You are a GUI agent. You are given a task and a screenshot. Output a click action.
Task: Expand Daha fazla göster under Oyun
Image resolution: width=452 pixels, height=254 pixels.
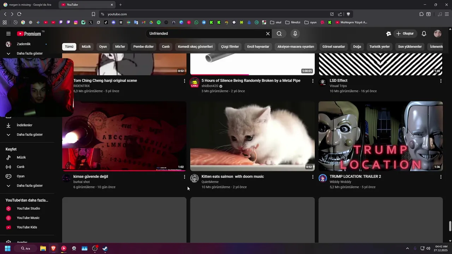click(27, 186)
